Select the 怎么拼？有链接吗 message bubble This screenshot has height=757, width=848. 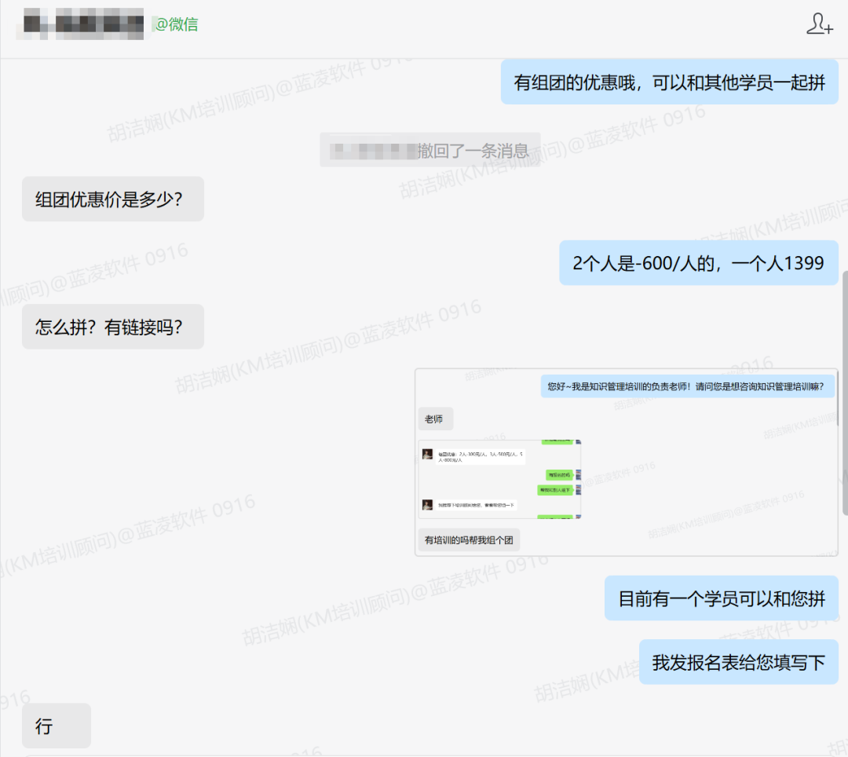[112, 327]
